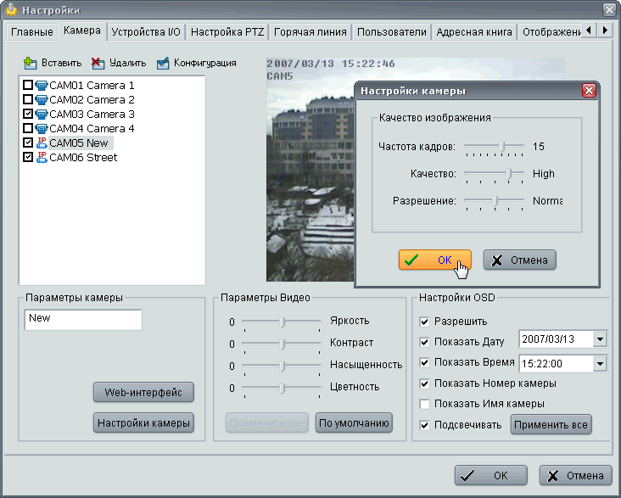Confirm camera settings dialog with orange OK

tap(435, 260)
